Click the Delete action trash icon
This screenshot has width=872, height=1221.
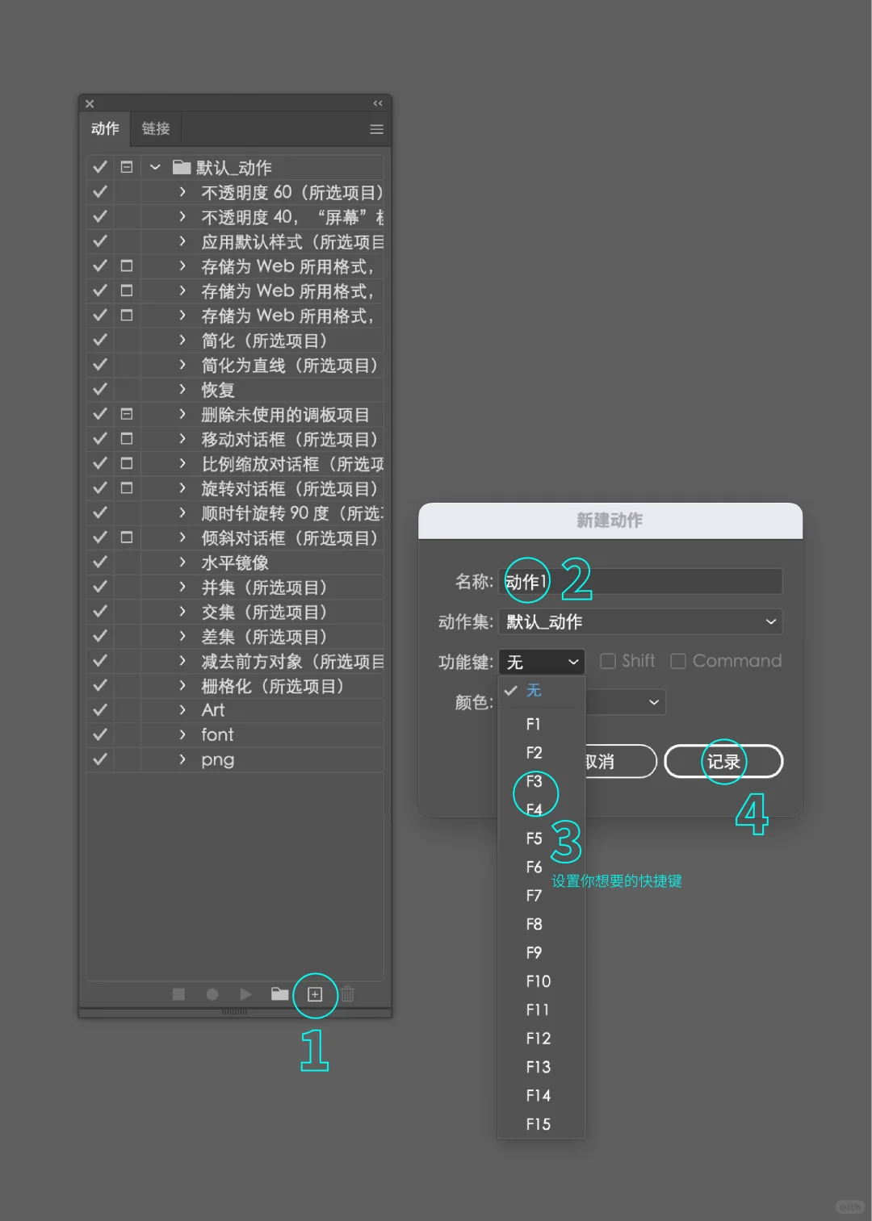point(347,994)
